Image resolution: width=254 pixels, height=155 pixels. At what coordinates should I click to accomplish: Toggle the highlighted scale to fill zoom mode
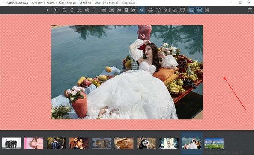pos(141,10)
